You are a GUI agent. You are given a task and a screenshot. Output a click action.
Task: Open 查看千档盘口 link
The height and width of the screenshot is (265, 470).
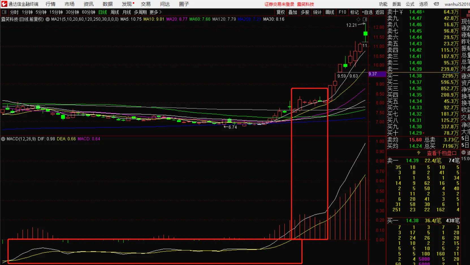(x=441, y=153)
